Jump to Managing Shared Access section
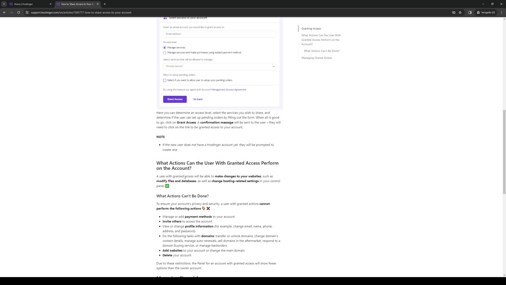This screenshot has height=285, width=506. point(317,58)
